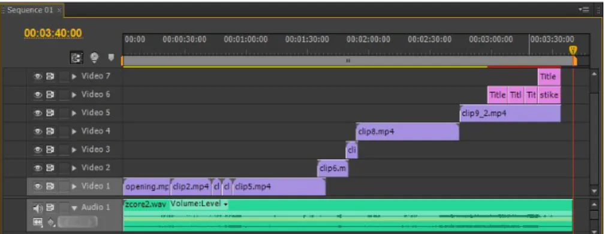Screen dimensions: 605x234
Task: Select the clip5.mp4 clip
Action: 279,187
